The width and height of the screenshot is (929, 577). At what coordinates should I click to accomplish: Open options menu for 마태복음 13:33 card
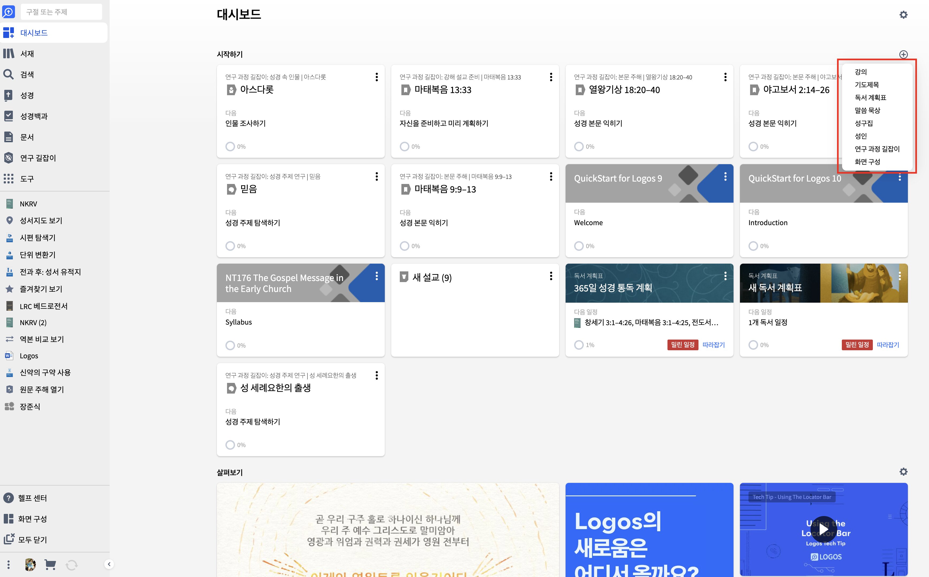tap(551, 77)
